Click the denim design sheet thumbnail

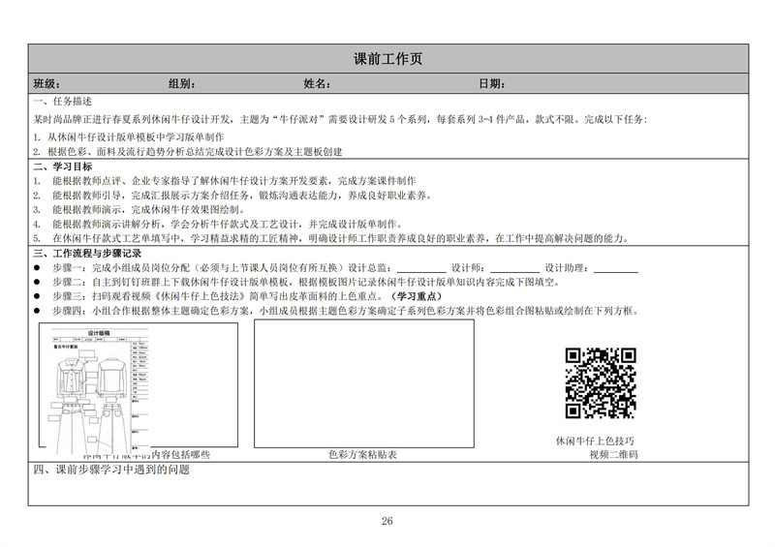coord(100,390)
